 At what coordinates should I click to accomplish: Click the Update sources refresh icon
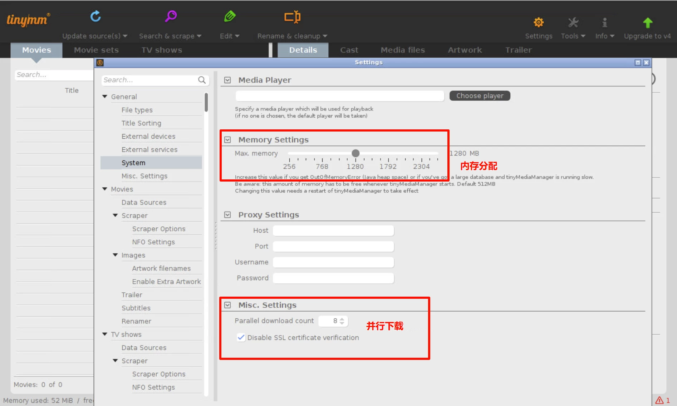95,16
